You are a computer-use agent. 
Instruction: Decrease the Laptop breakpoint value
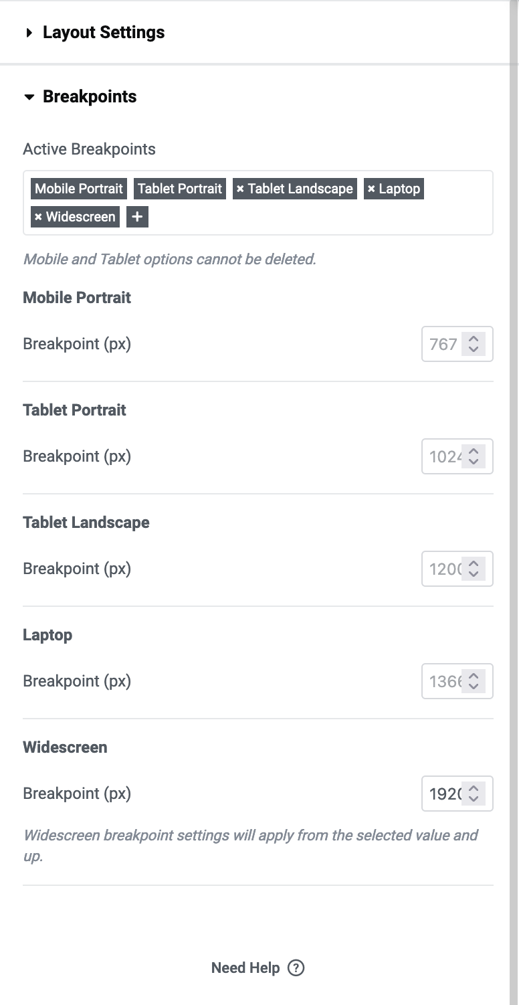click(474, 687)
